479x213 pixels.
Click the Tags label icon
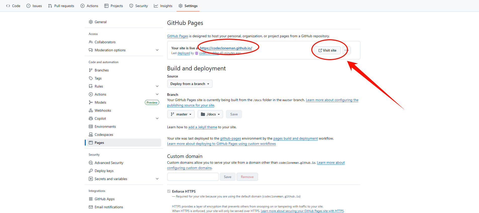91,78
